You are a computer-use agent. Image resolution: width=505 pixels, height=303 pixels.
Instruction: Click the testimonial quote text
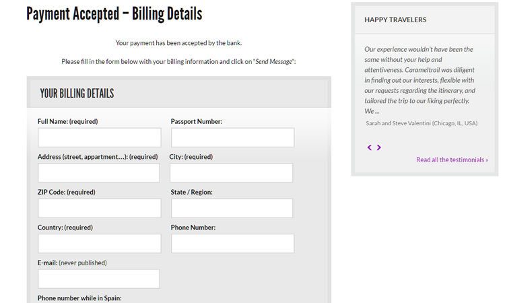pos(419,80)
